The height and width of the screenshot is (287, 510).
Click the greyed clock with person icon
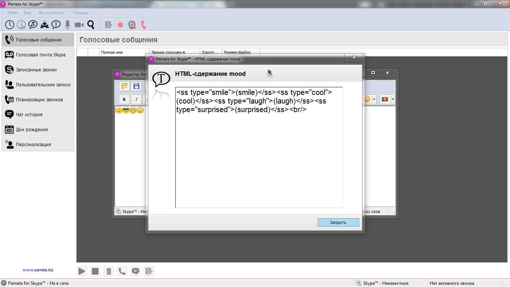21,25
